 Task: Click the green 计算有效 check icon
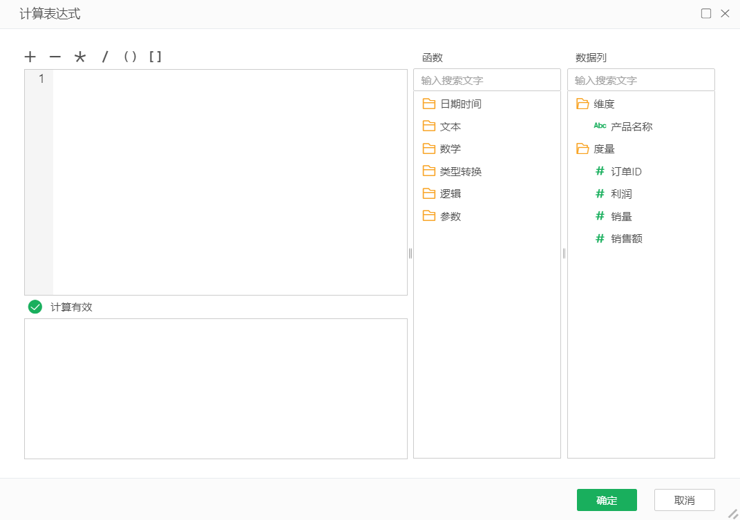[x=35, y=307]
